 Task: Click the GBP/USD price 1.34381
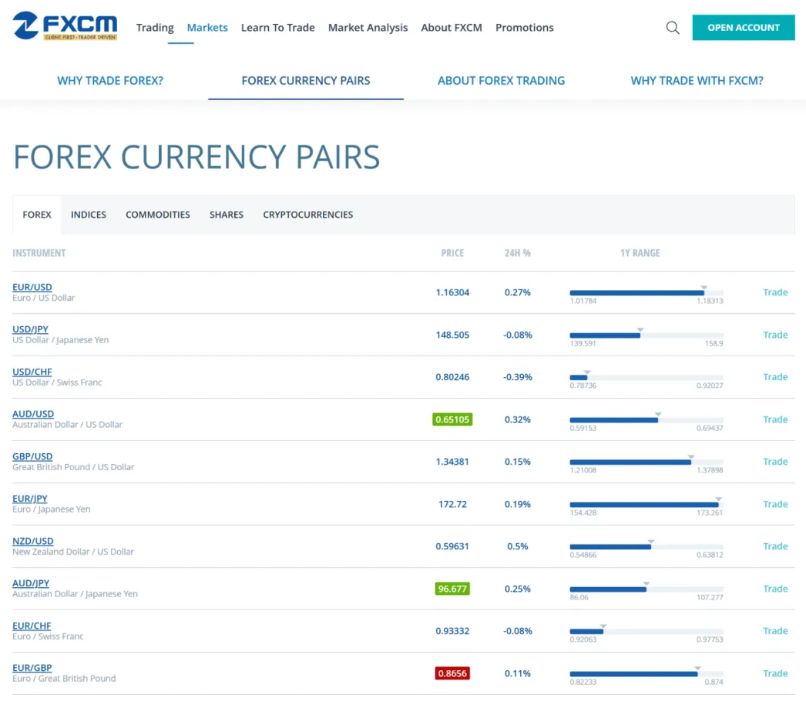pyautogui.click(x=452, y=462)
